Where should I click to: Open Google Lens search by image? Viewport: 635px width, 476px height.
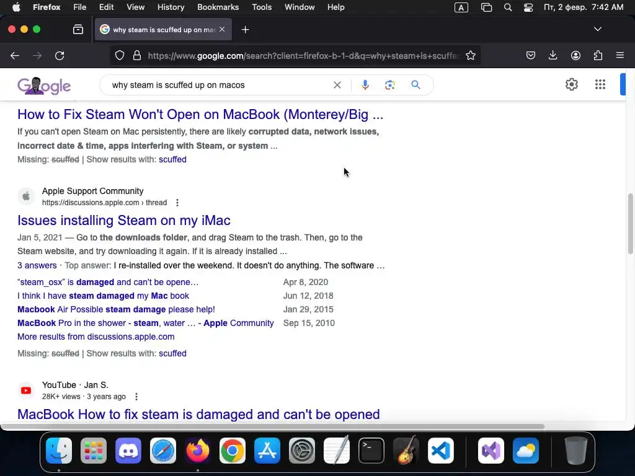(389, 85)
